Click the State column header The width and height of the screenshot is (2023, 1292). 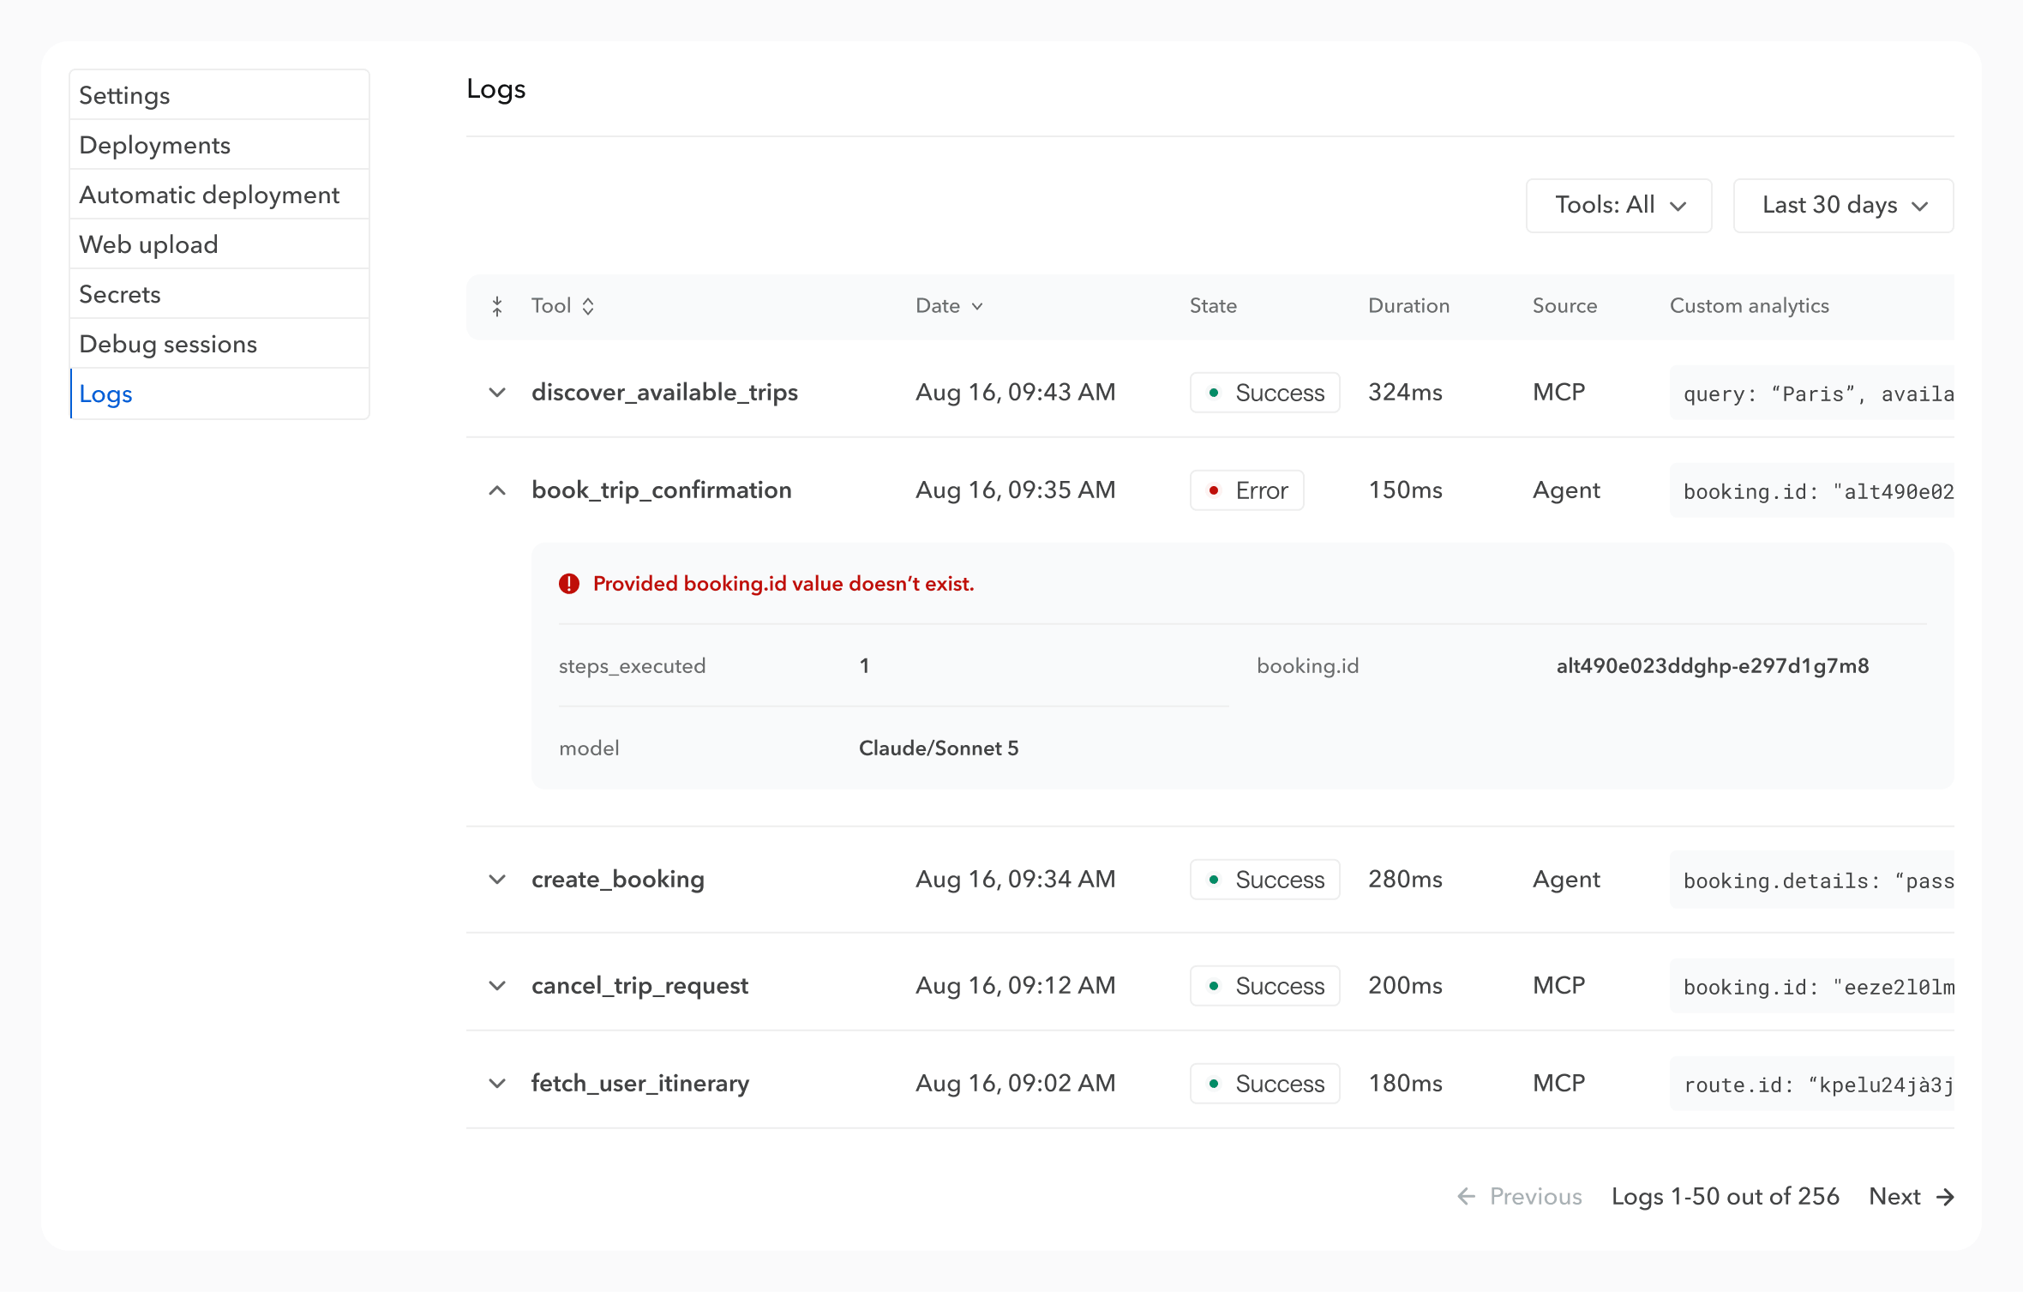click(x=1213, y=306)
